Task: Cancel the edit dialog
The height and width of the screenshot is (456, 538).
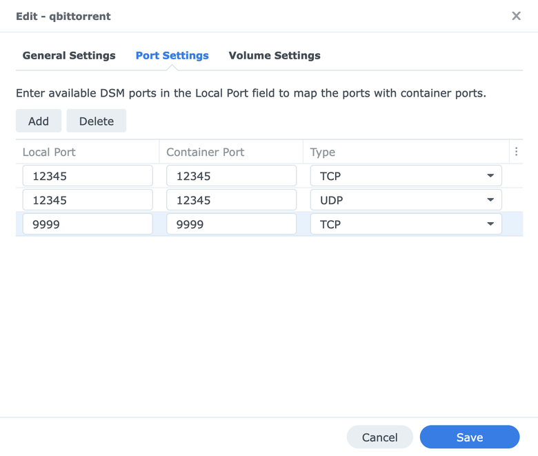Action: pyautogui.click(x=380, y=437)
